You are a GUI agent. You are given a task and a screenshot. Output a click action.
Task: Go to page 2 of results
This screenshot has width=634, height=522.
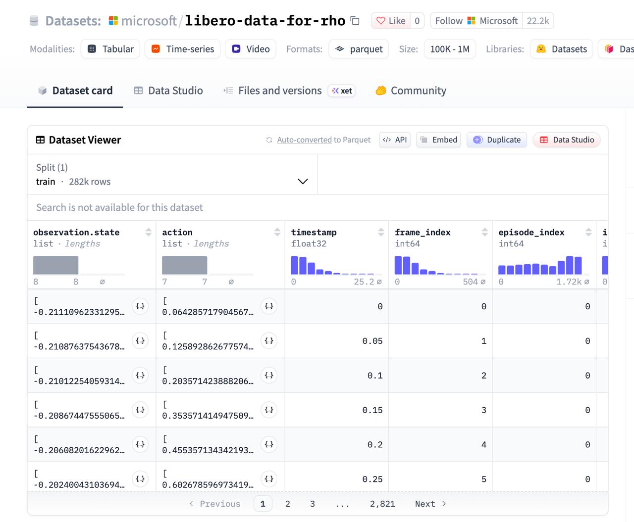tap(288, 504)
